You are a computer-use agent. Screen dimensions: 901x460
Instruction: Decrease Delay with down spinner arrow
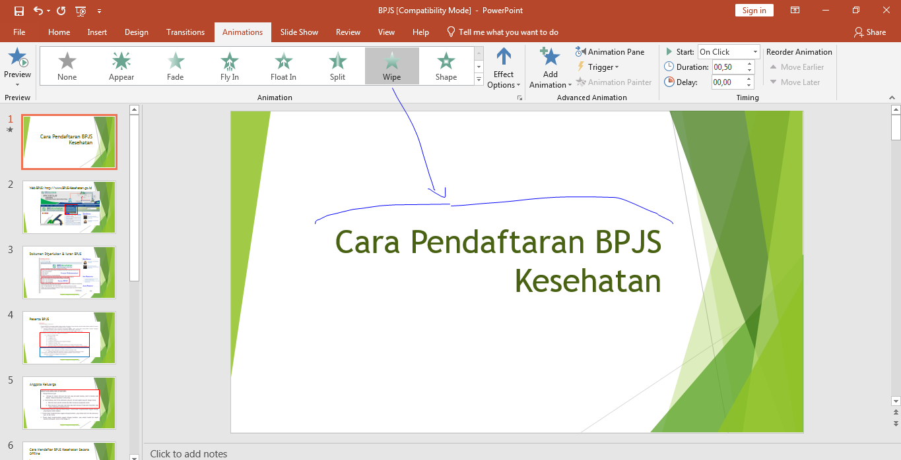click(x=750, y=86)
